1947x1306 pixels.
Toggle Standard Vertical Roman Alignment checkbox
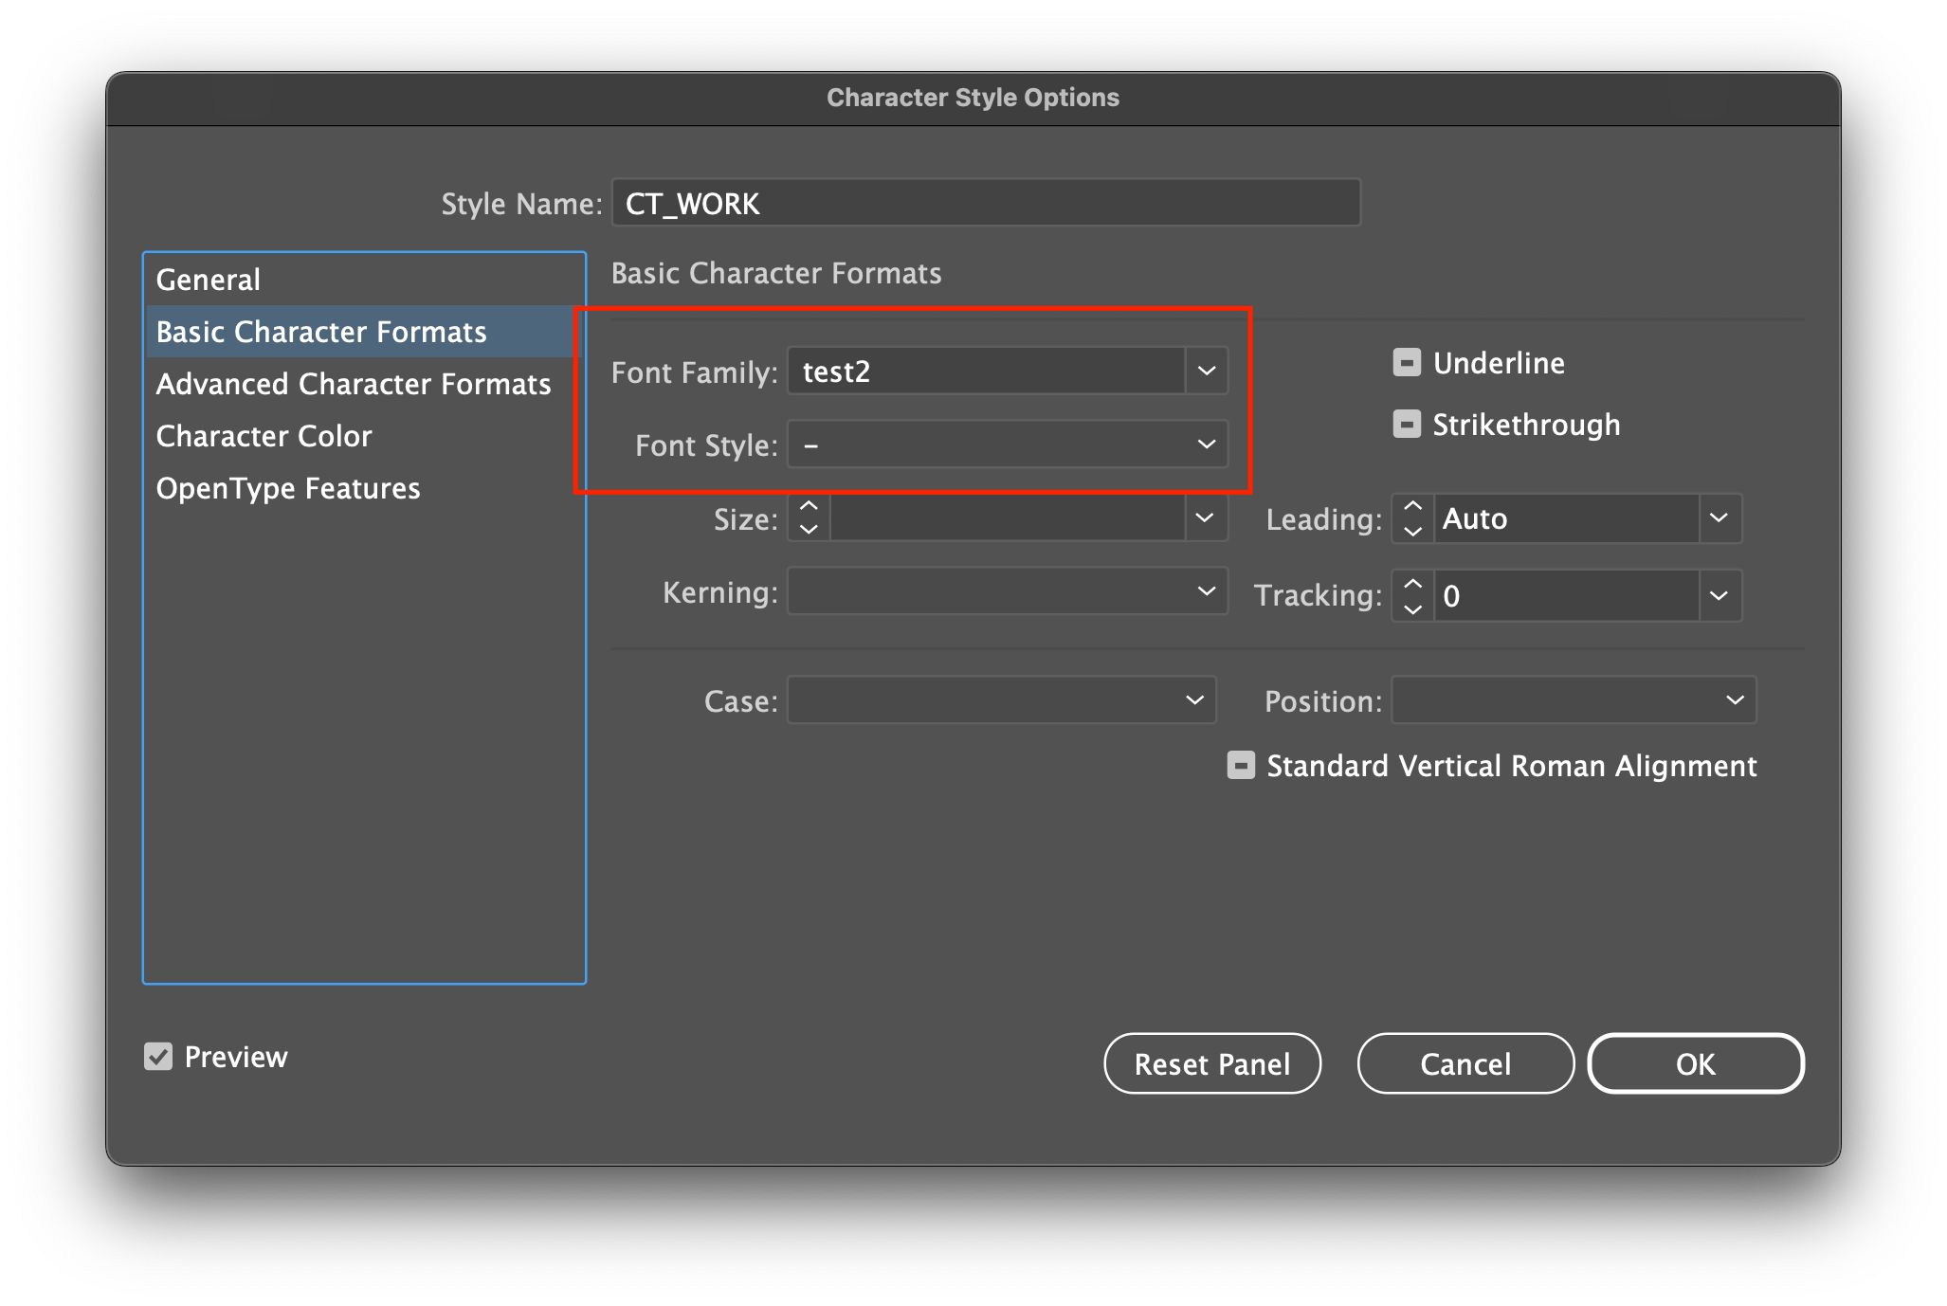click(1241, 766)
